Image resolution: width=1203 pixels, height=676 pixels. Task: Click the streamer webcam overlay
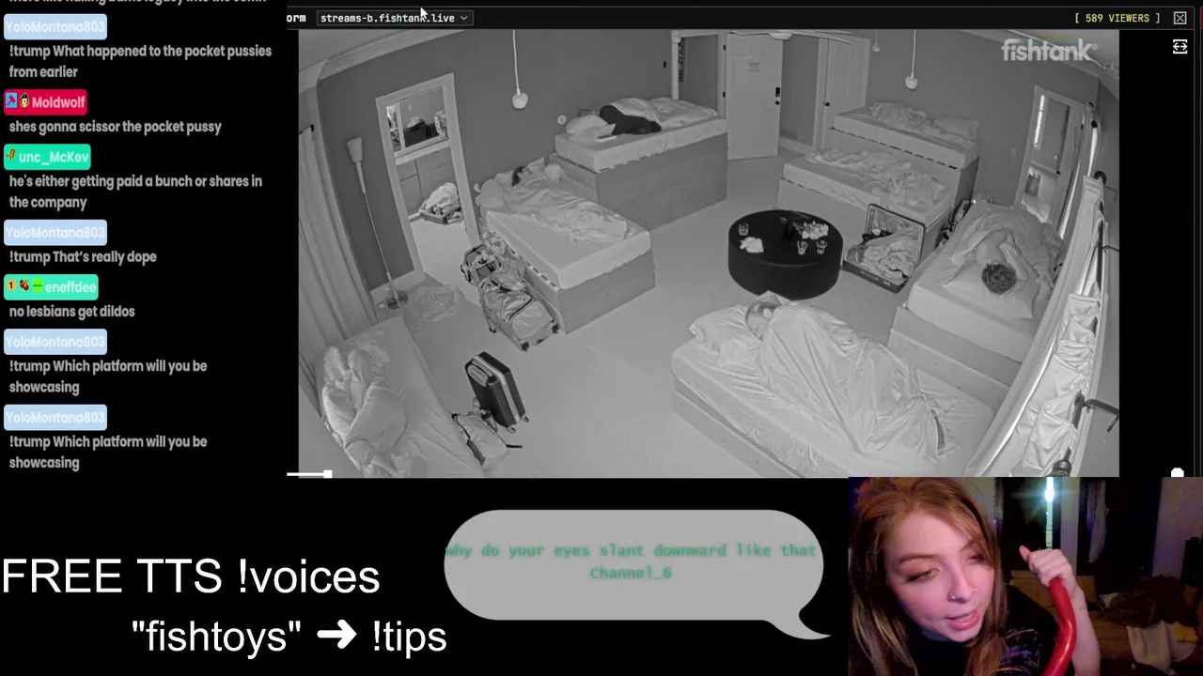[x=1025, y=576]
